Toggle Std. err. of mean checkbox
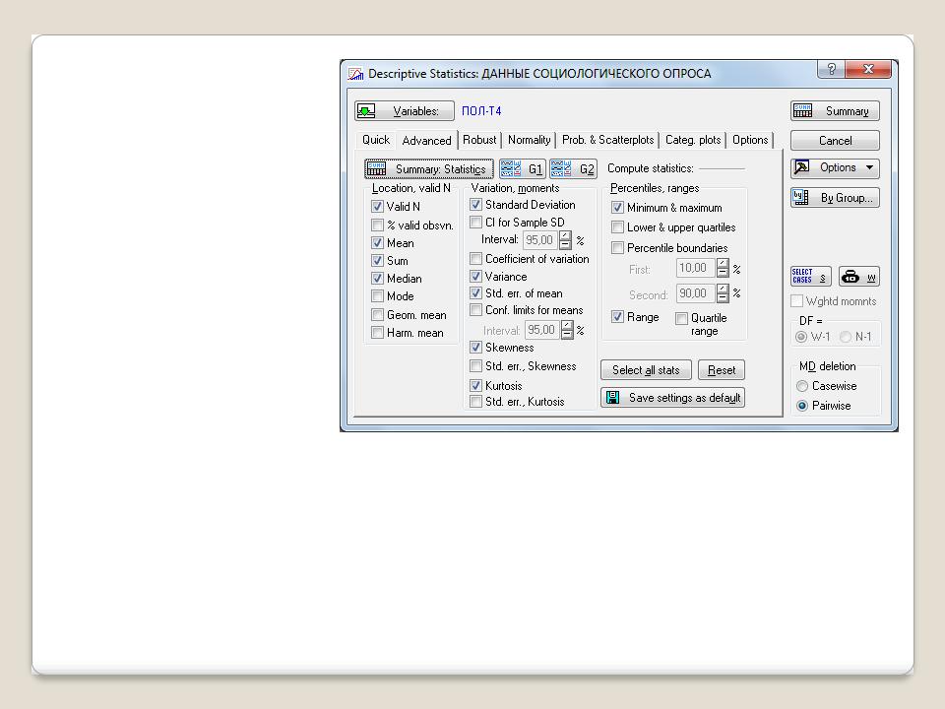 coord(476,293)
